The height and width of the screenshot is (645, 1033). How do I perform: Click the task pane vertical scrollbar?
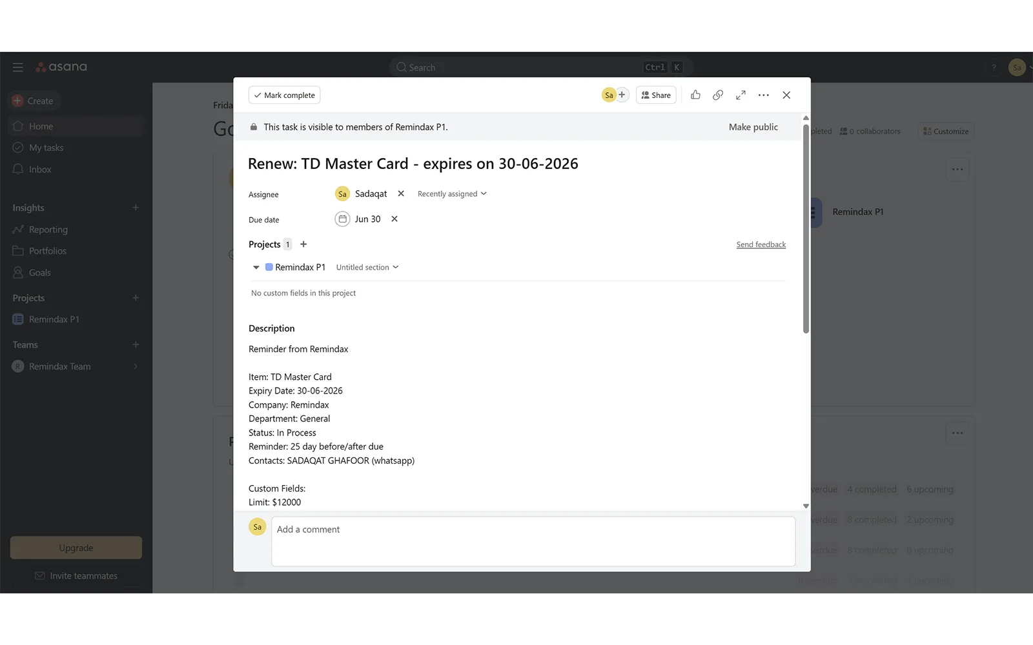pos(806,229)
